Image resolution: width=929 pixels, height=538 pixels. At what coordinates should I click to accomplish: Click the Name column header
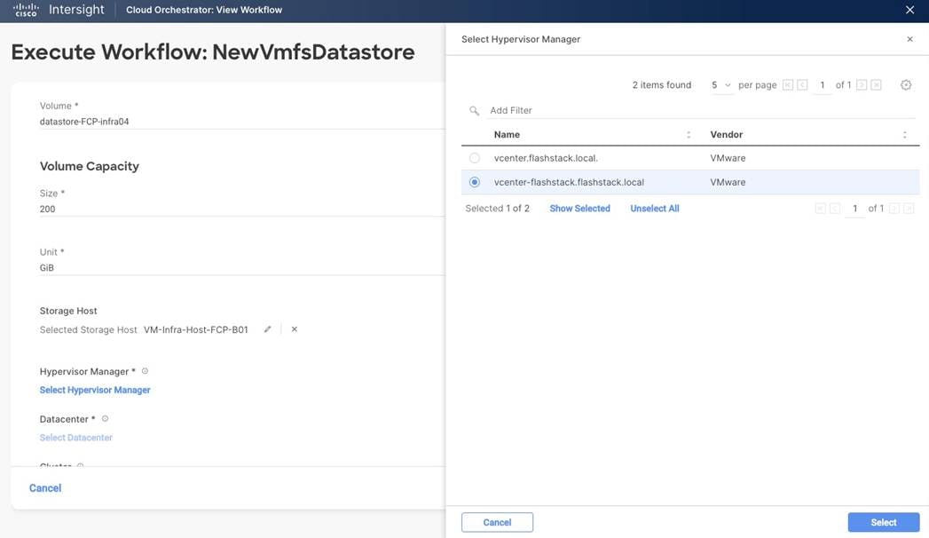[x=507, y=135]
